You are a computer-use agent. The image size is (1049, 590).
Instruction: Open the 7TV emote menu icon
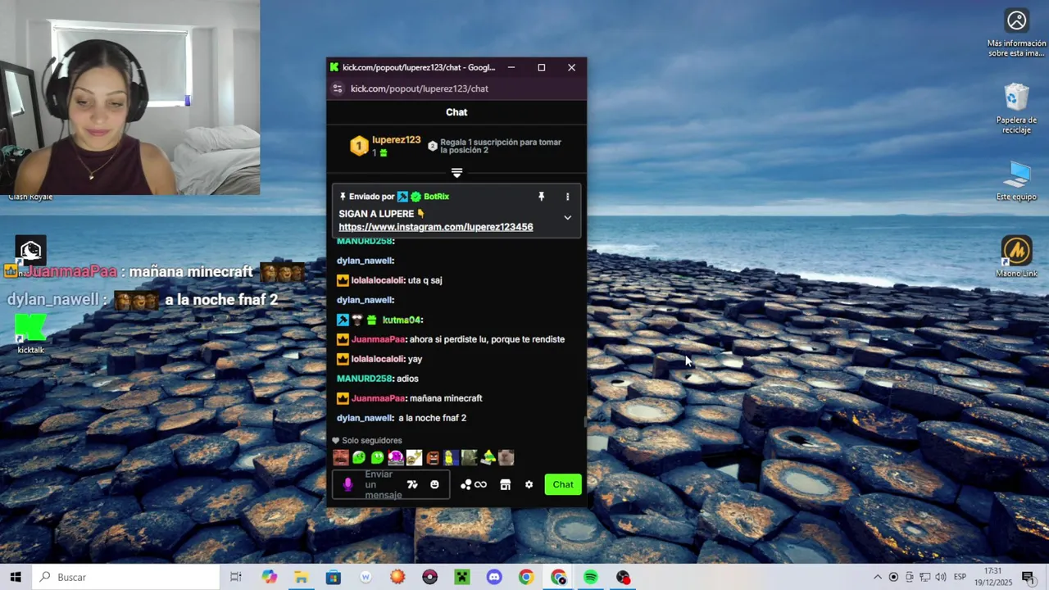click(x=412, y=484)
